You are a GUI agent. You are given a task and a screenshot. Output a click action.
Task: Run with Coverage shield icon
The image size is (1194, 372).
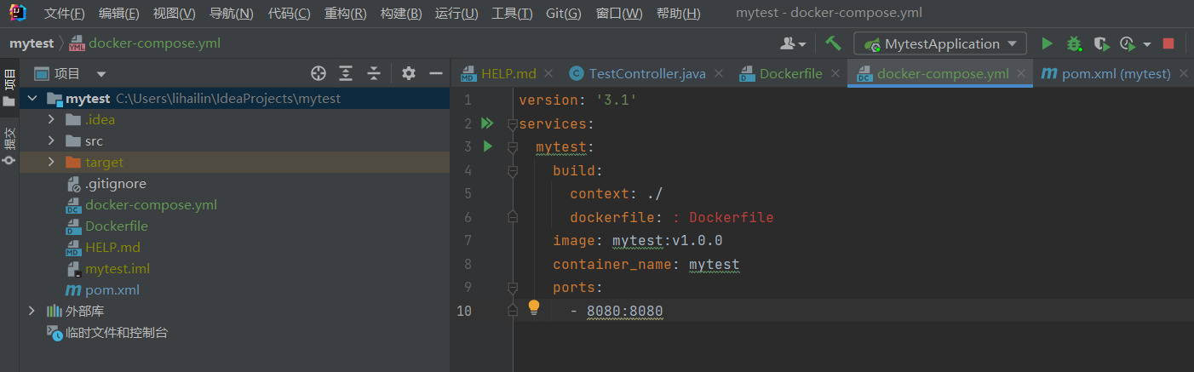click(1101, 43)
